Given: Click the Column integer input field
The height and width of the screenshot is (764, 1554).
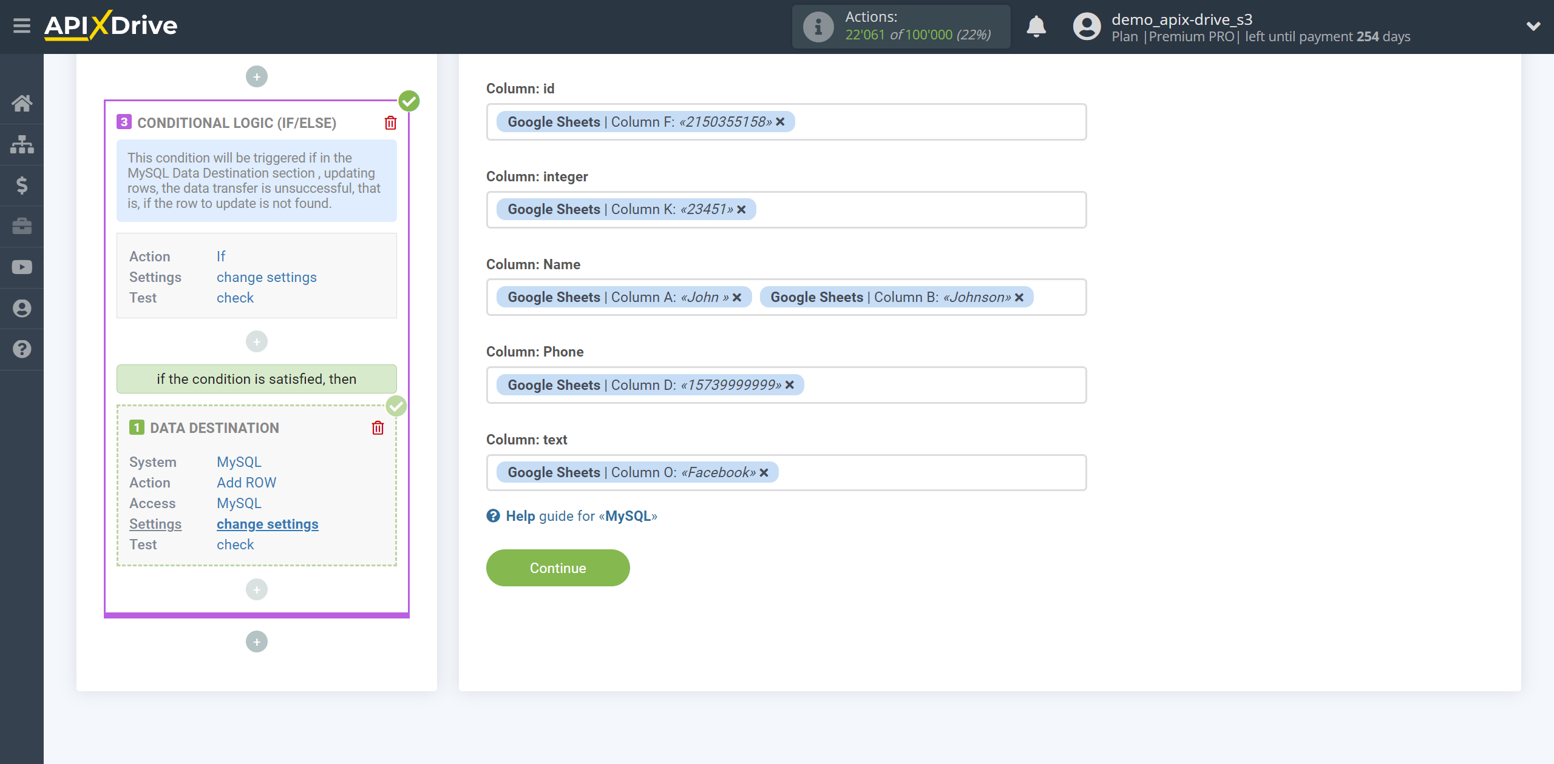Looking at the screenshot, I should [786, 210].
